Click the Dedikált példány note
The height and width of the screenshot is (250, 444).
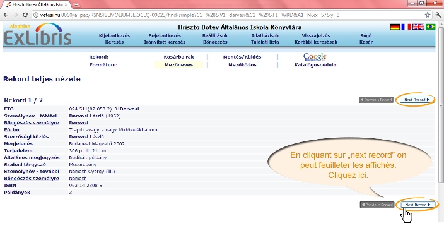[x=88, y=158]
